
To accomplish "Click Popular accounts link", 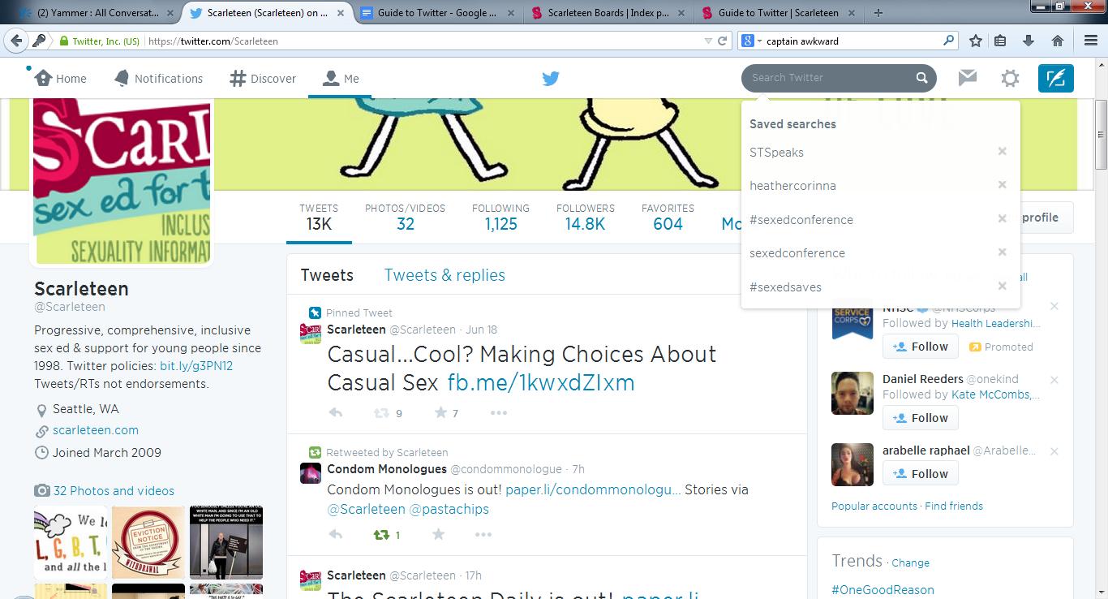I will point(874,506).
